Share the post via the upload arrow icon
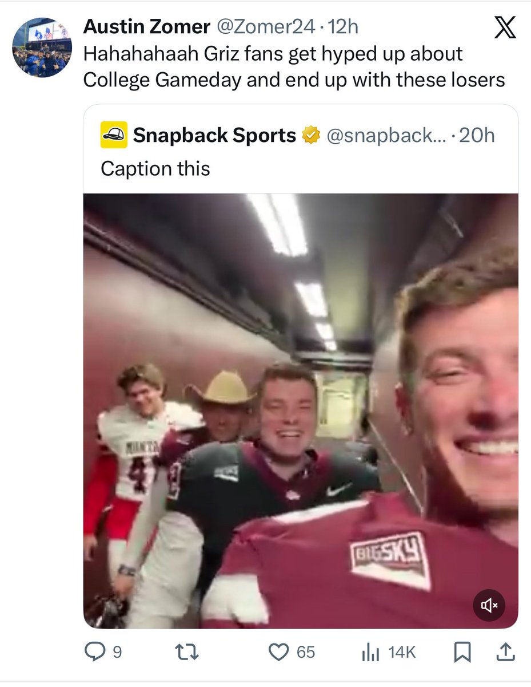Image resolution: width=531 pixels, height=687 pixels. tap(508, 651)
